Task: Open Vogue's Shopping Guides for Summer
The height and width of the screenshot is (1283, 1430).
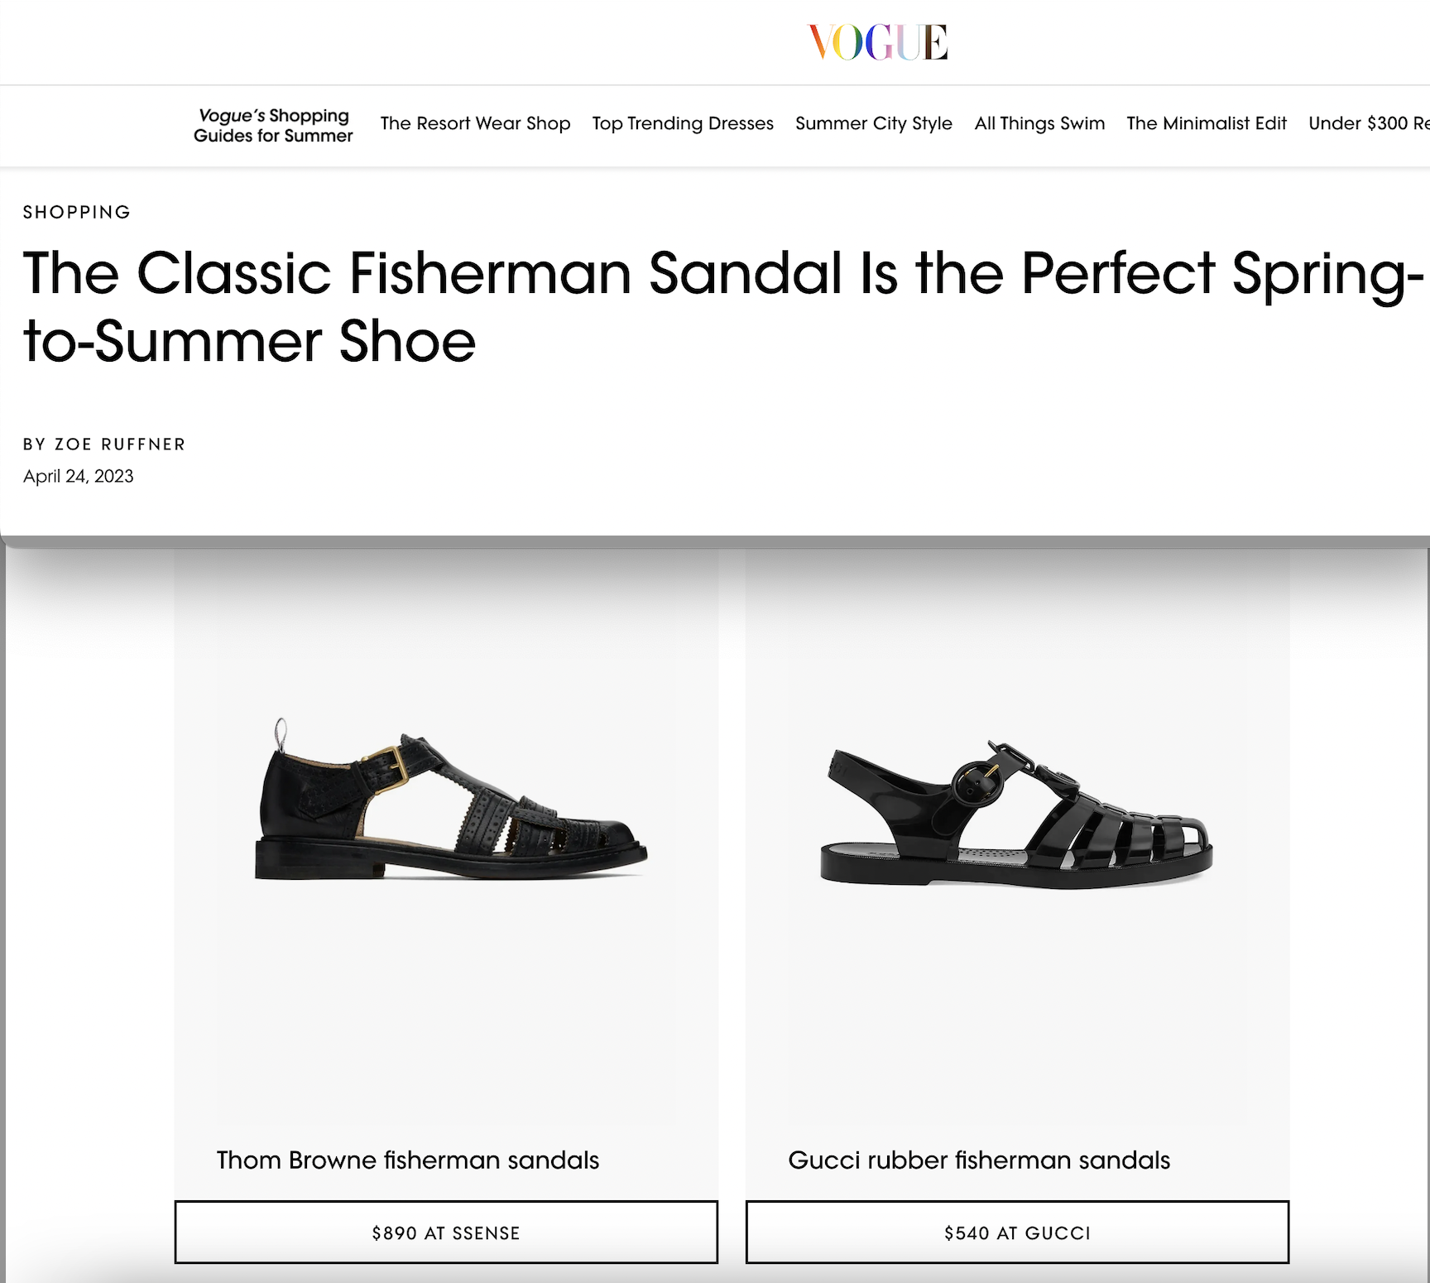Action: [273, 126]
